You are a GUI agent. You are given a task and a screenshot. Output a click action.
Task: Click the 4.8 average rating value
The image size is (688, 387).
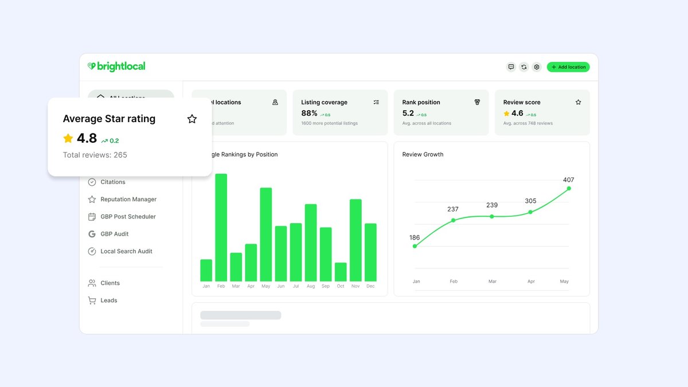coord(87,138)
